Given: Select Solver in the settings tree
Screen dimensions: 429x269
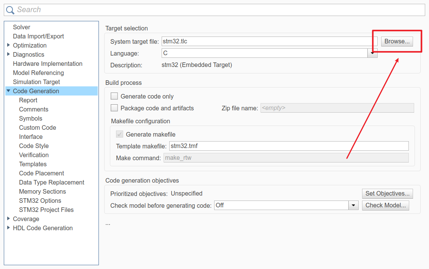Looking at the screenshot, I should click(x=22, y=27).
